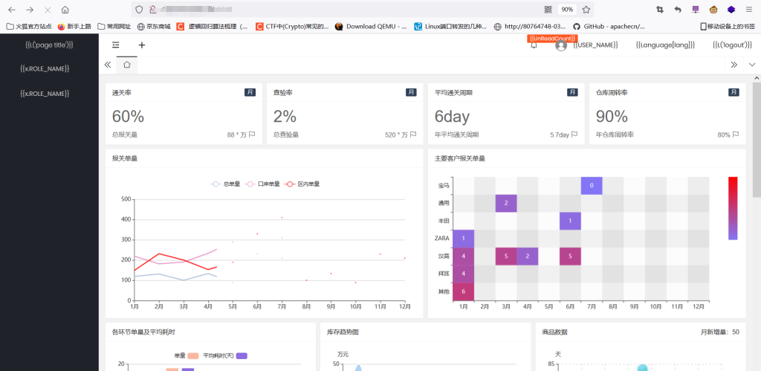The height and width of the screenshot is (371, 761).
Task: Click the heatmap red-purple color scale bar
Action: coord(733,208)
